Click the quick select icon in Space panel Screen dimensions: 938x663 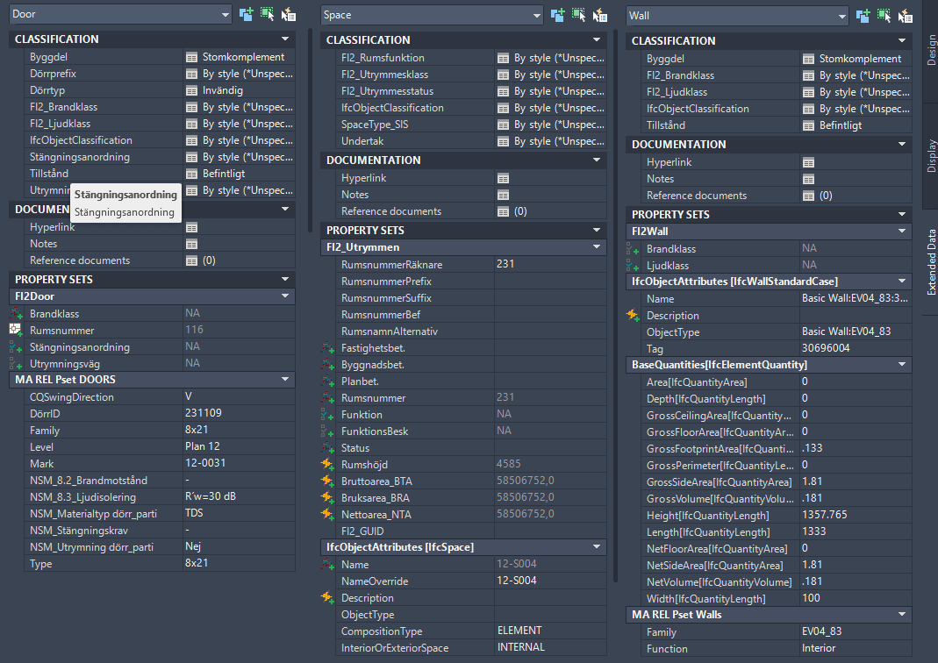point(578,15)
